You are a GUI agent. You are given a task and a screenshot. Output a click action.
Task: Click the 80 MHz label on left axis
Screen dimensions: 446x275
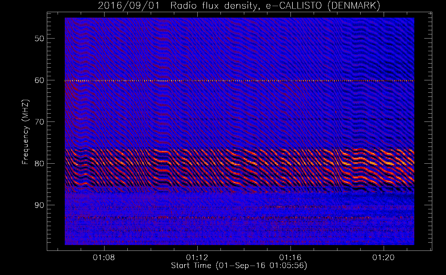(x=39, y=164)
